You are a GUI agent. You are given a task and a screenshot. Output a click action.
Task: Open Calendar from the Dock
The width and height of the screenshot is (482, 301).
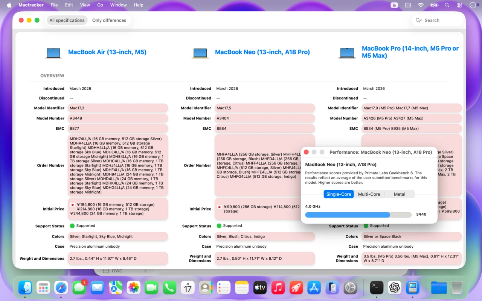(x=188, y=287)
